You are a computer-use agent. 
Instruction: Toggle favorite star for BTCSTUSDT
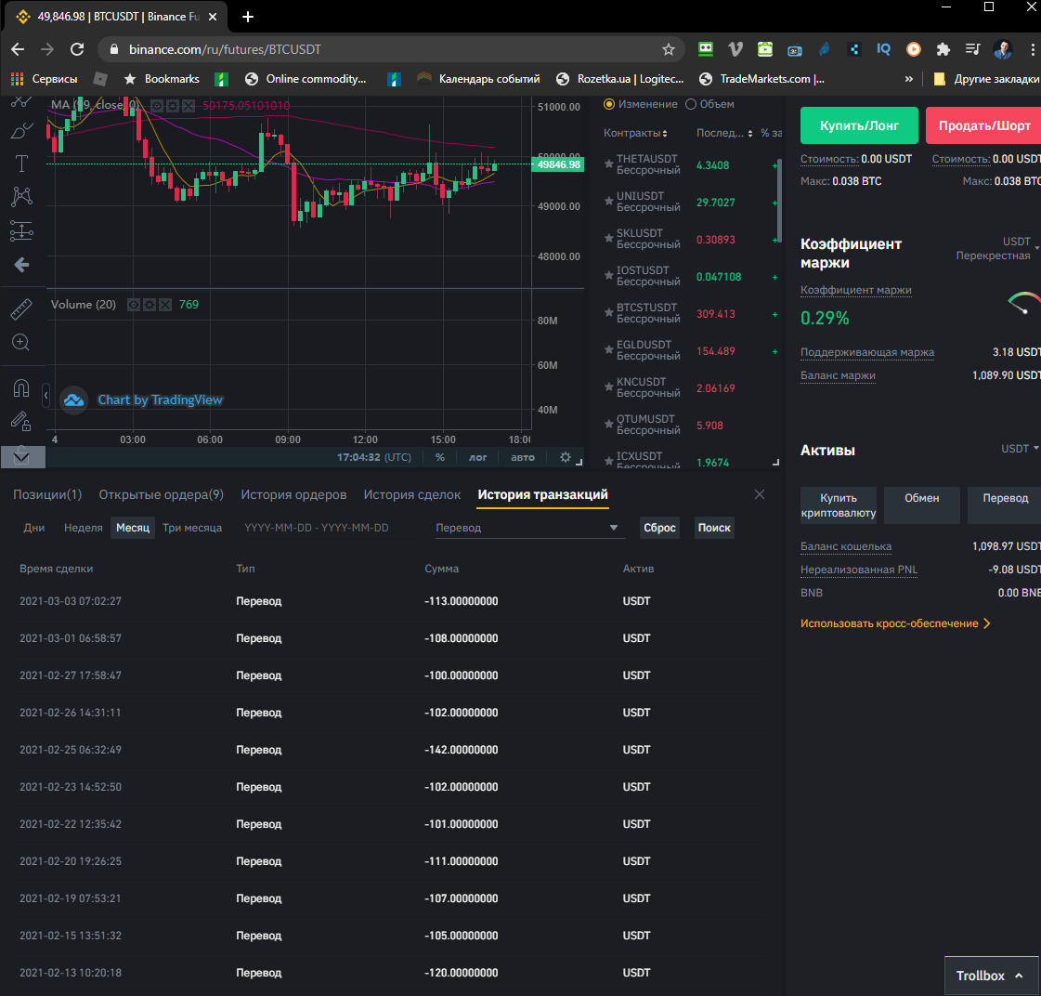coord(608,312)
